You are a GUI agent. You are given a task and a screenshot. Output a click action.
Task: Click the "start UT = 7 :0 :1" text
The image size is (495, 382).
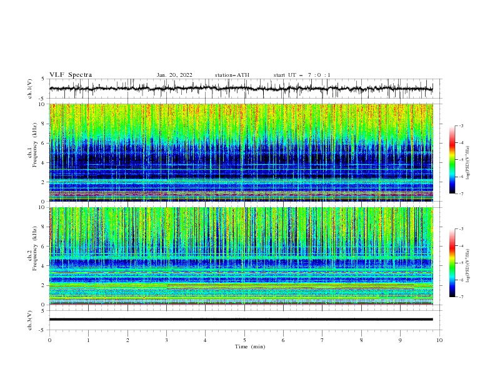[302, 75]
